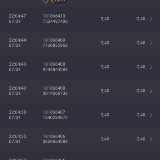
Task: Select transaction ID ending 0014068736
Action: click(55, 91)
